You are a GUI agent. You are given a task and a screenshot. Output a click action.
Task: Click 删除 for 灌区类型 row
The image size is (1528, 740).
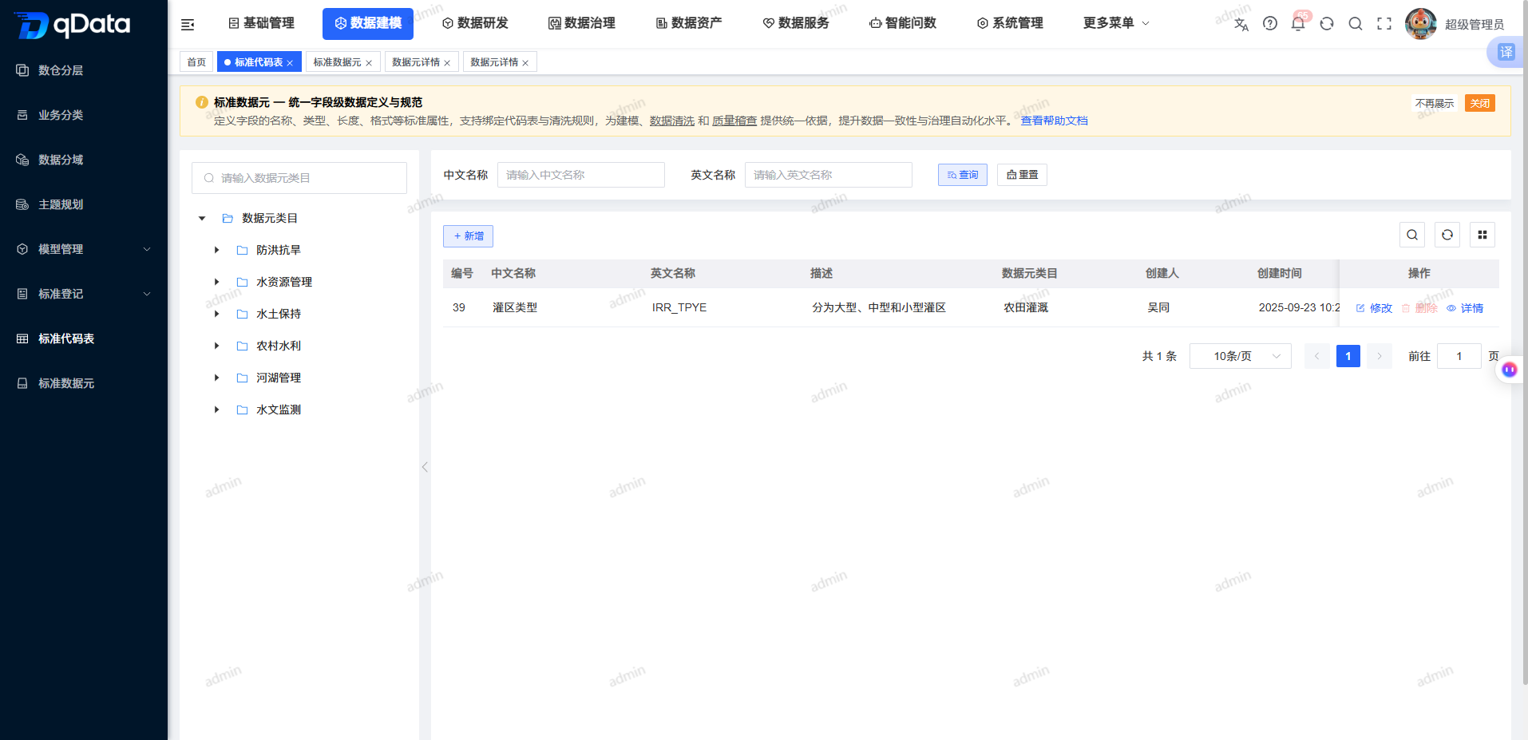click(1419, 308)
